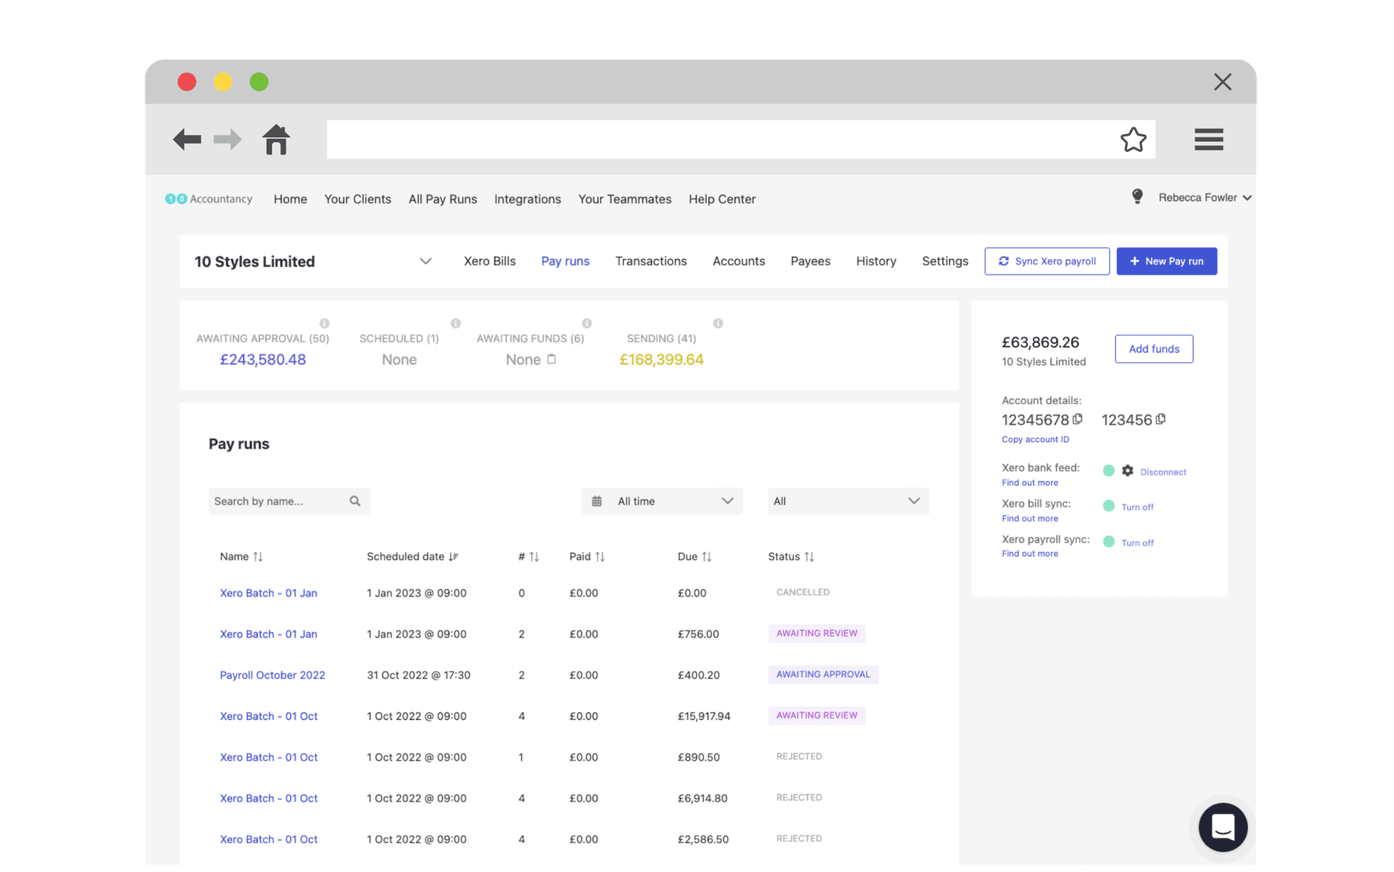Find out more about Xero payroll sync
The width and height of the screenshot is (1394, 872).
[1030, 554]
